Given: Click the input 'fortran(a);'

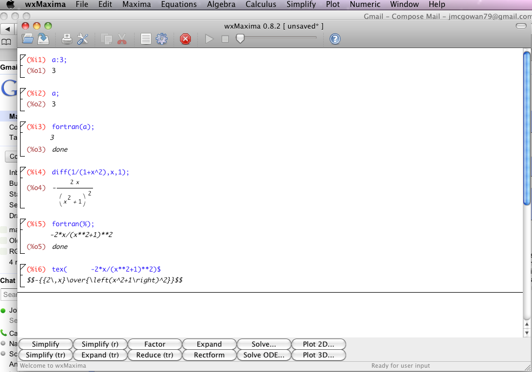Looking at the screenshot, I should [73, 127].
